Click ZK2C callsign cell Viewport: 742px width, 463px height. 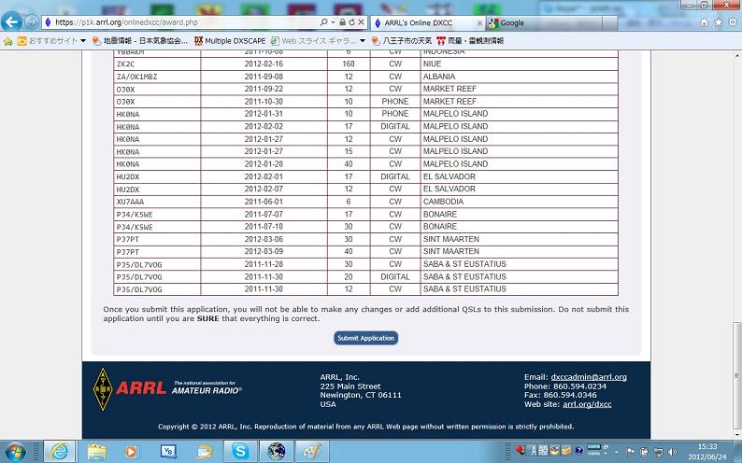coord(157,63)
